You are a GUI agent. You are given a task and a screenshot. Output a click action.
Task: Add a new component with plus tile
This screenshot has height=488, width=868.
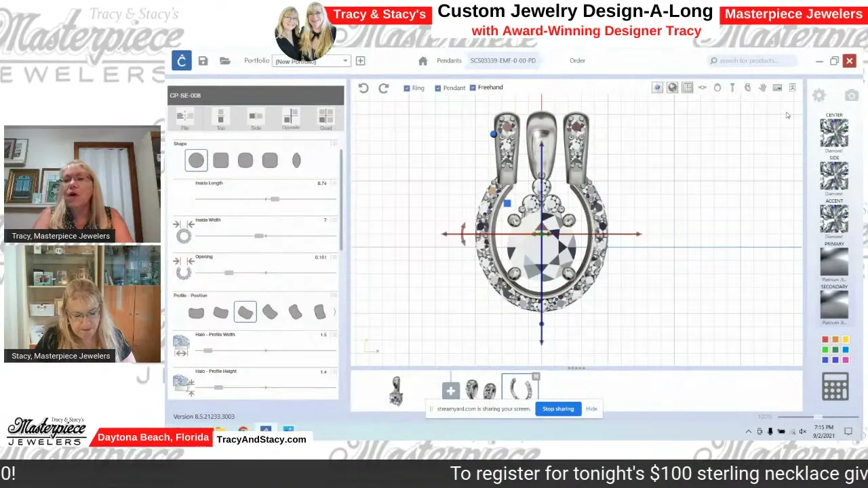tap(451, 390)
